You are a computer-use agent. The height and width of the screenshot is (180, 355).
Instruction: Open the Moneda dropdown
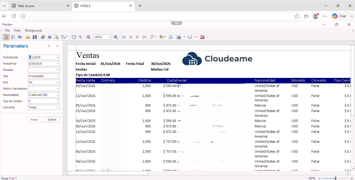(x=57, y=70)
